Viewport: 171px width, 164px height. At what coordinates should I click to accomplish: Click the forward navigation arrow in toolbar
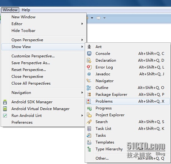click(x=98, y=18)
